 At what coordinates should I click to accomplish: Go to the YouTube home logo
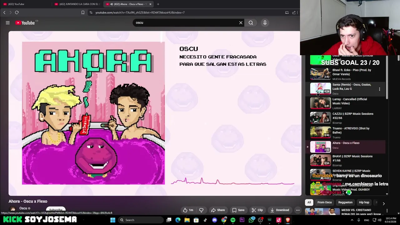[x=25, y=22]
